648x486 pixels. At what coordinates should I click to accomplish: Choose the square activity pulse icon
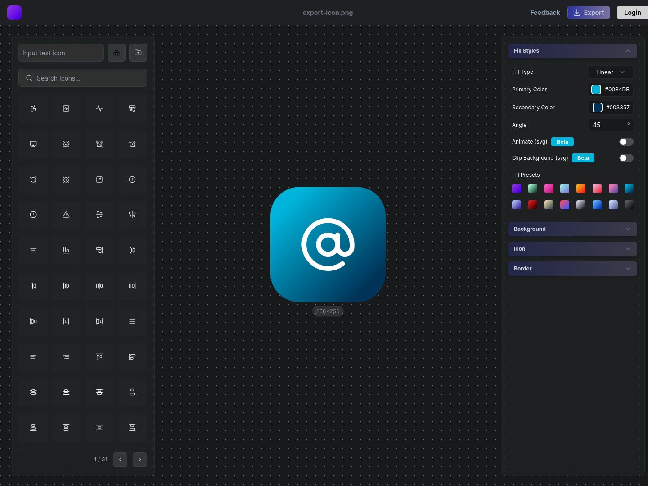(x=66, y=108)
